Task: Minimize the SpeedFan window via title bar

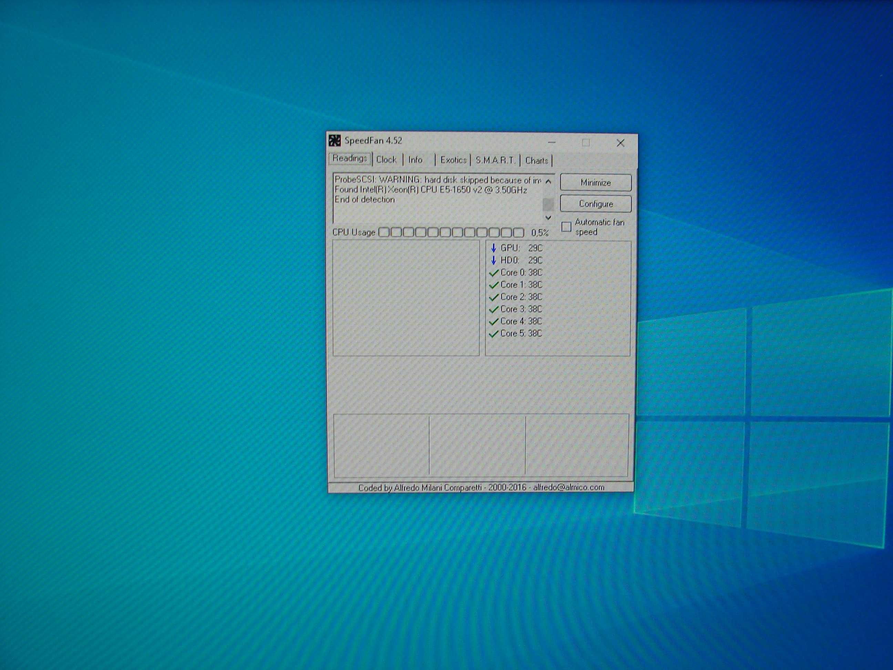Action: 552,143
